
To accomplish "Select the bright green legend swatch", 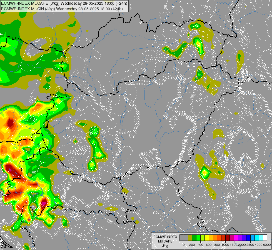I will [x=198, y=237].
